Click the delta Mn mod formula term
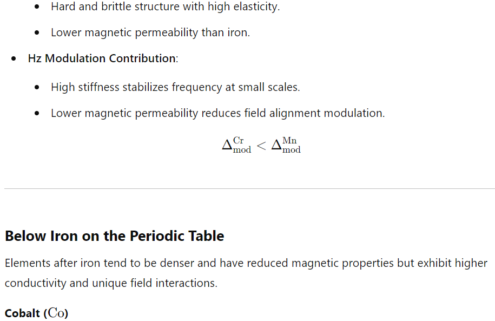 [286, 145]
